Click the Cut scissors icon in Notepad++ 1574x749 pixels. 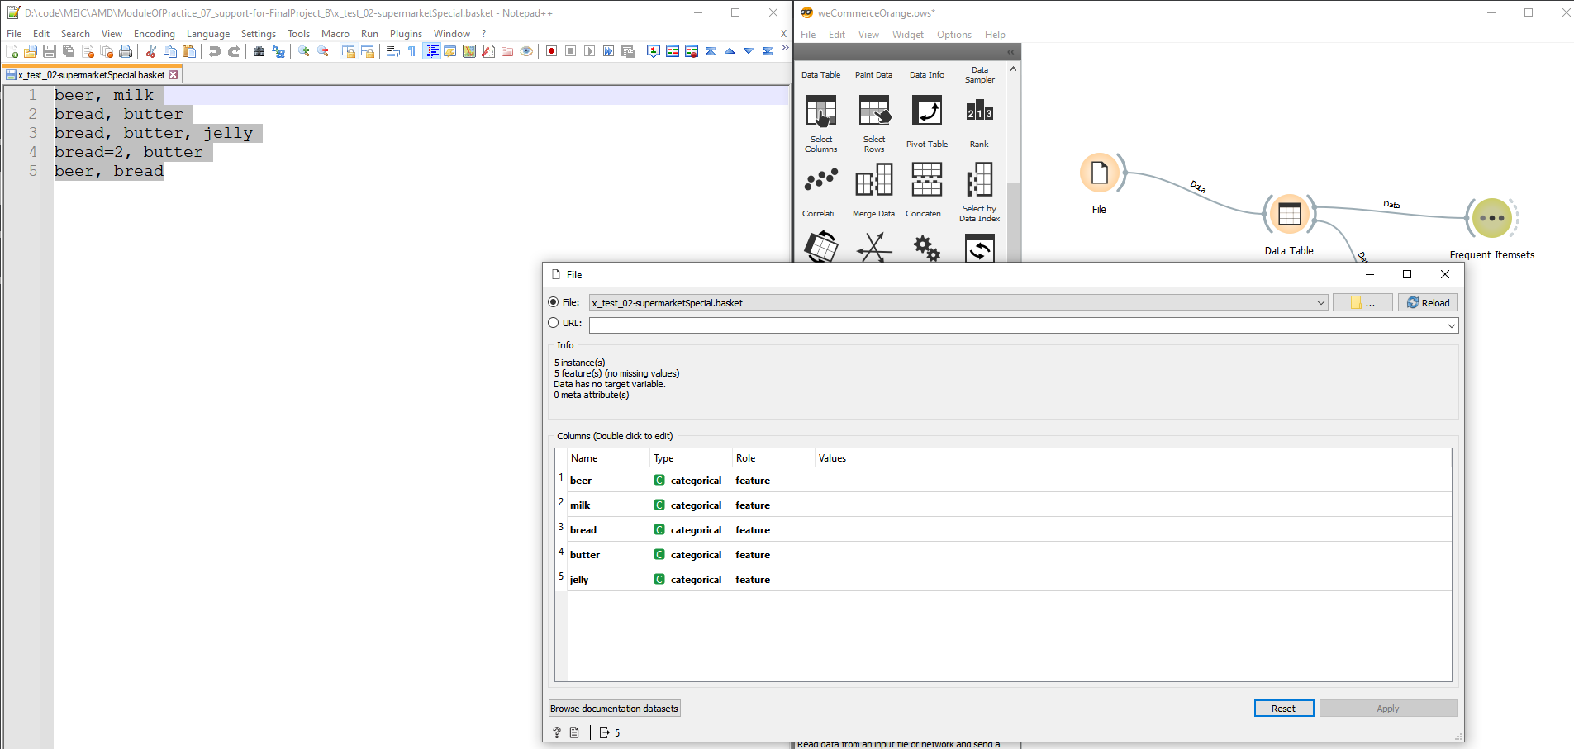click(150, 51)
